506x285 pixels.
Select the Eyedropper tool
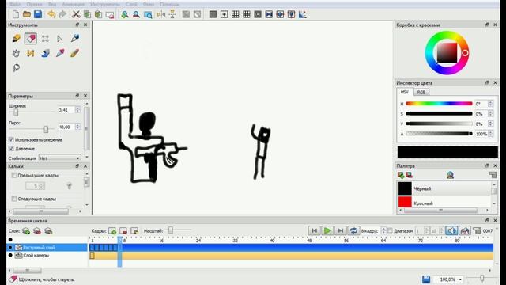pyautogui.click(x=60, y=53)
